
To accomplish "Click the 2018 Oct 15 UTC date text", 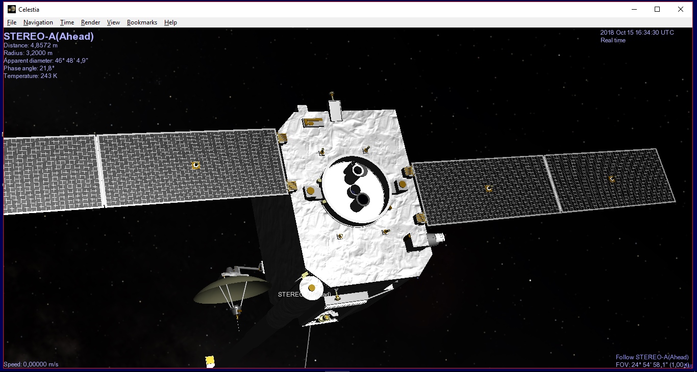I will 637,33.
